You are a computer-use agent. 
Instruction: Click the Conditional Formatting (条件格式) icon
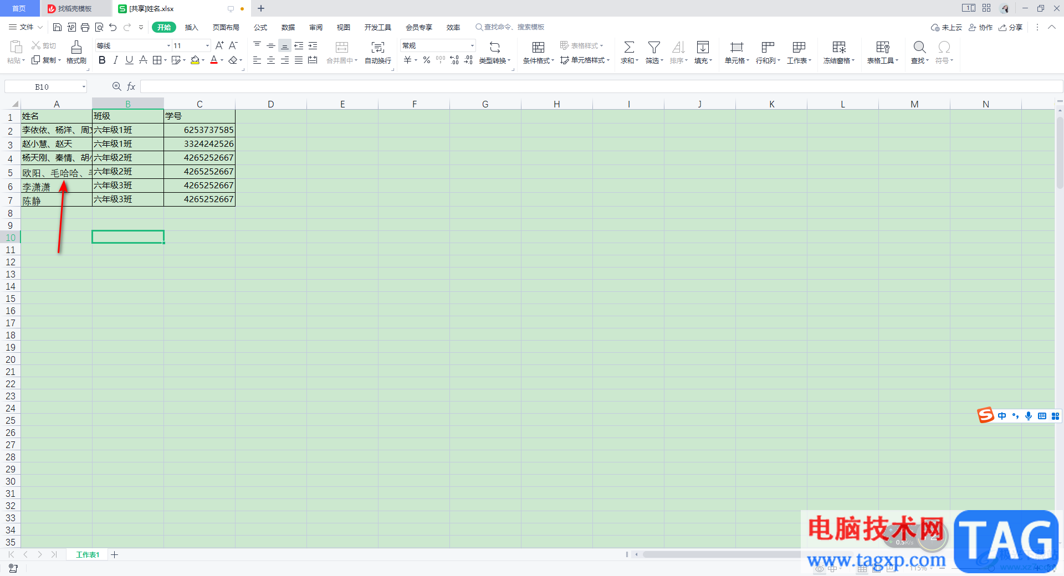(538, 47)
